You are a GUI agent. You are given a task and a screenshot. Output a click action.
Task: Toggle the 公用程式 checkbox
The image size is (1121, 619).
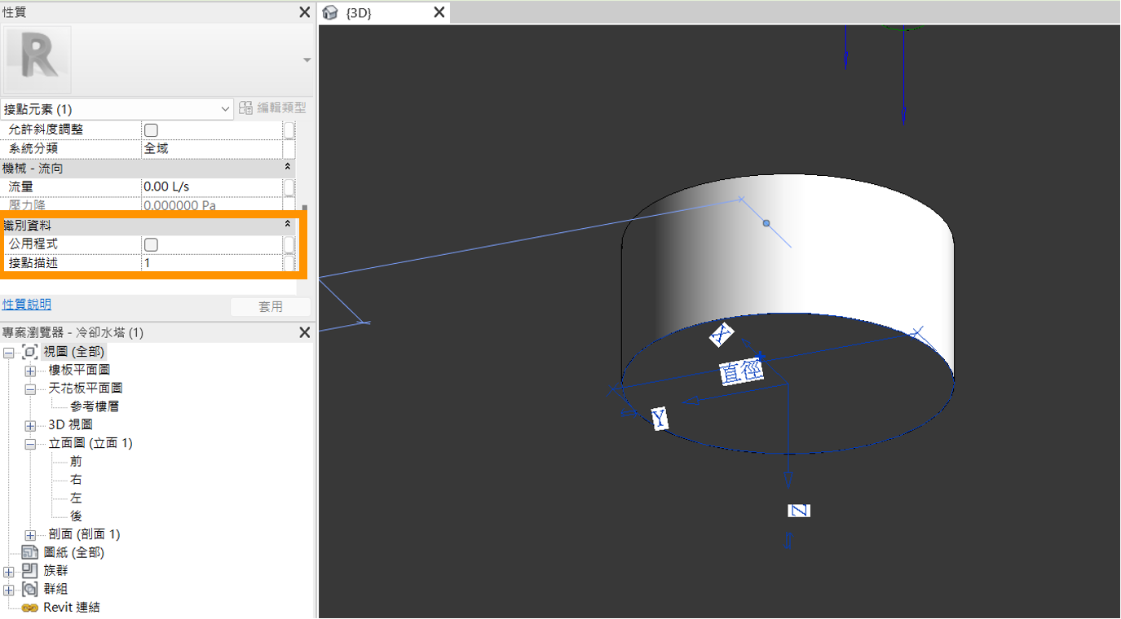[x=151, y=244]
